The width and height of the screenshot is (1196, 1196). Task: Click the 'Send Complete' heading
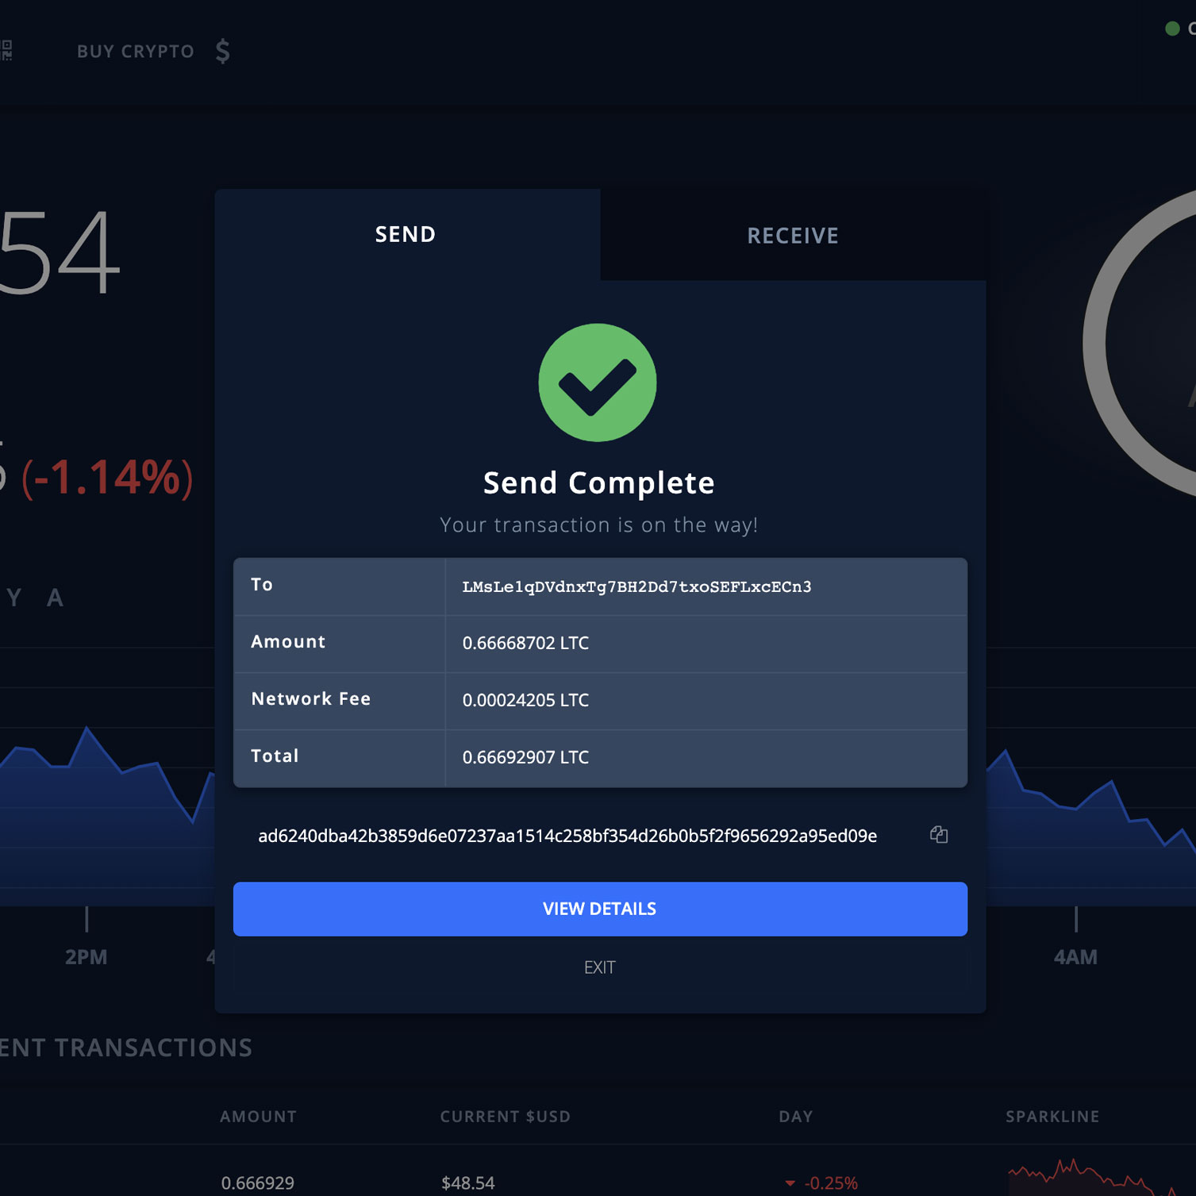(599, 483)
